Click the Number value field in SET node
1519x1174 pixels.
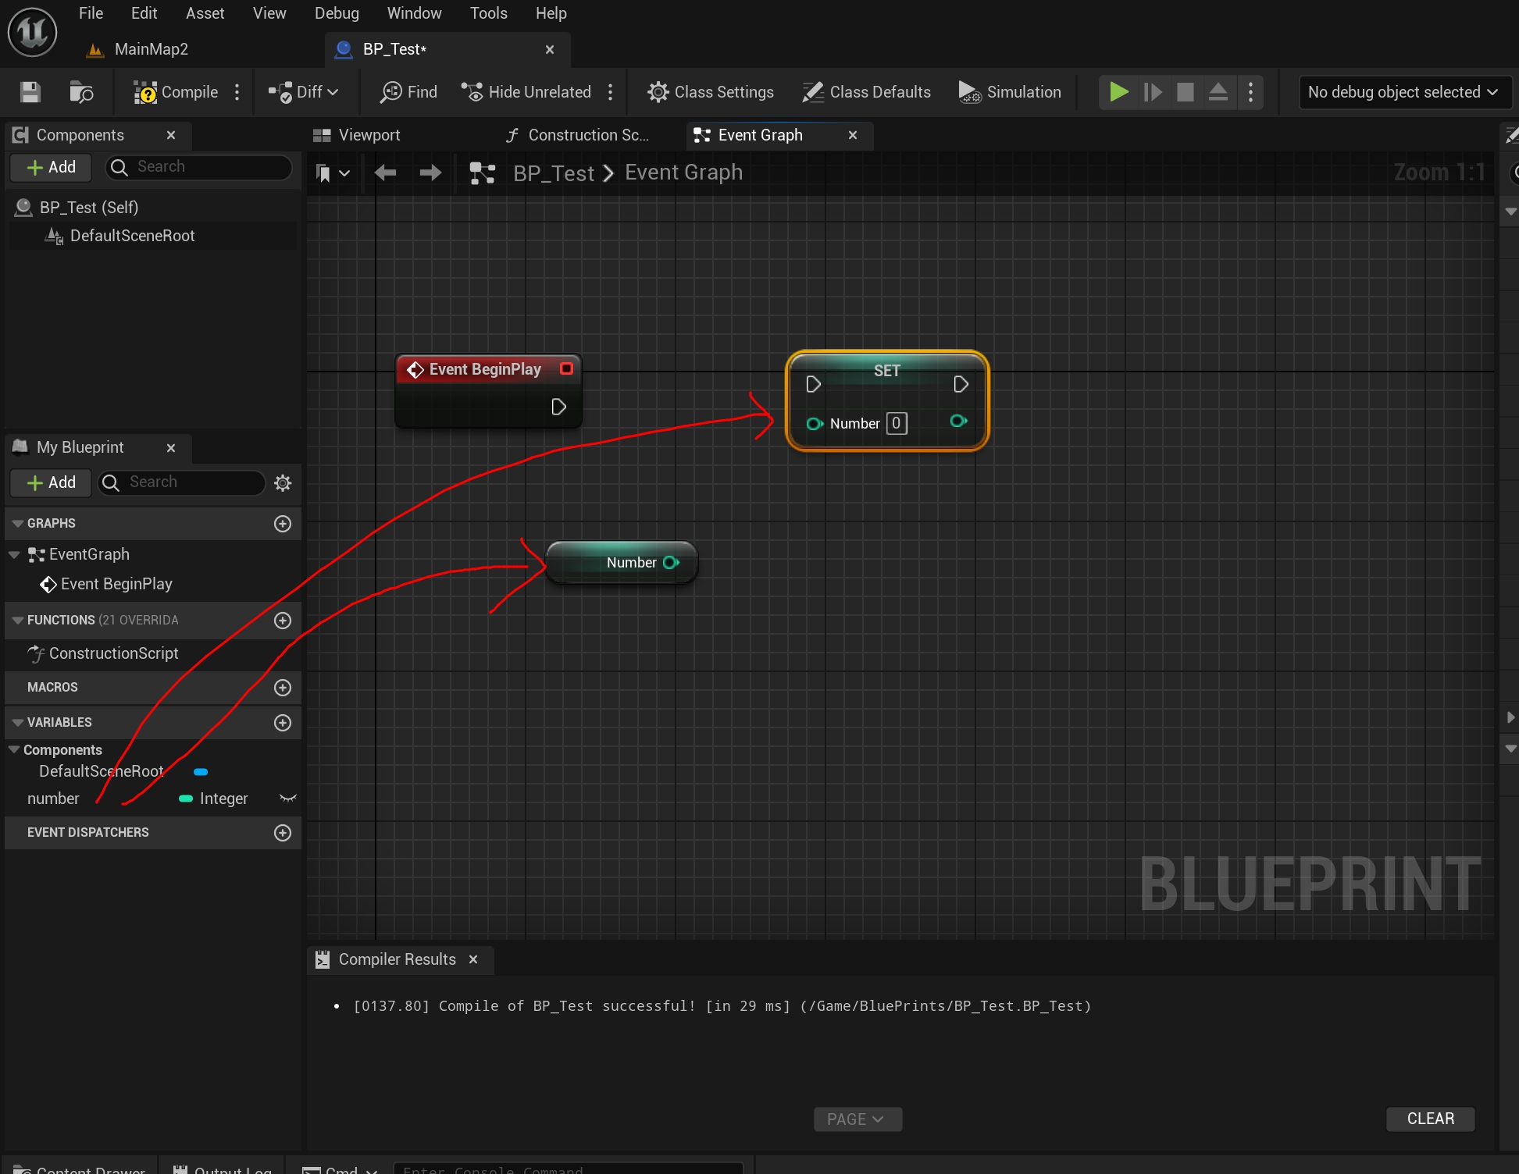coord(897,423)
